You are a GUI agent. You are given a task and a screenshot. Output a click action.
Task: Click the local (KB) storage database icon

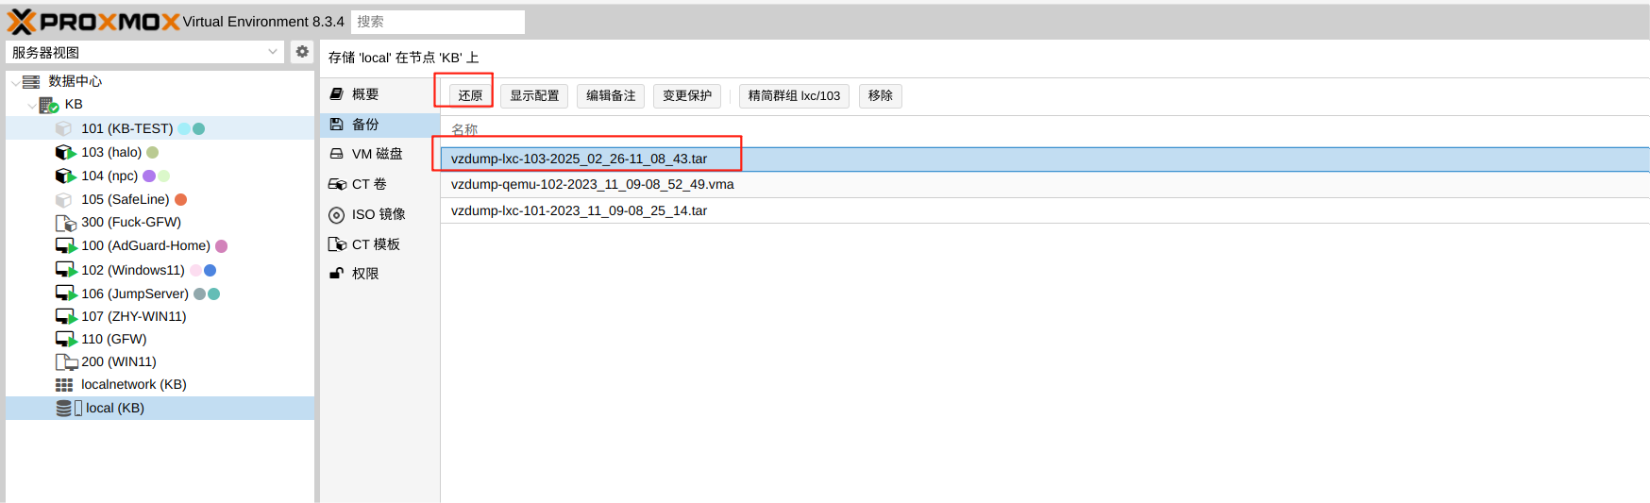click(63, 409)
